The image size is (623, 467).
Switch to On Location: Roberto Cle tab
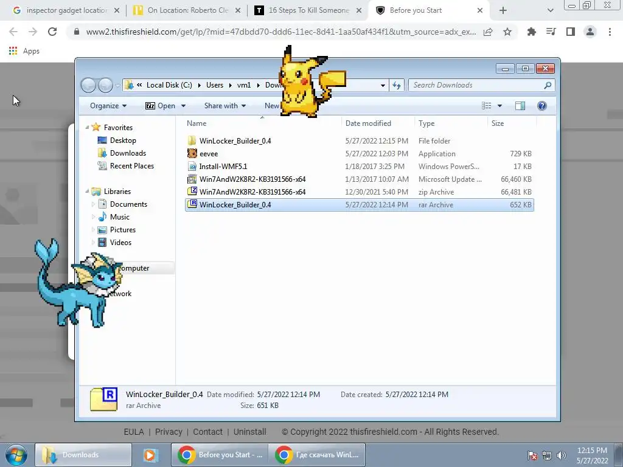187,10
